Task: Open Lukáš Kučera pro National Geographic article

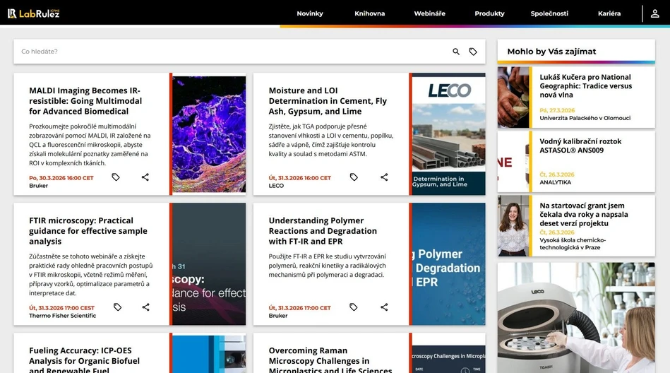Action: click(585, 86)
